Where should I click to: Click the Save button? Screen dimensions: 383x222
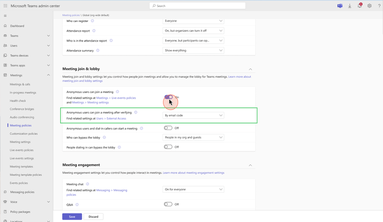pyautogui.click(x=72, y=216)
